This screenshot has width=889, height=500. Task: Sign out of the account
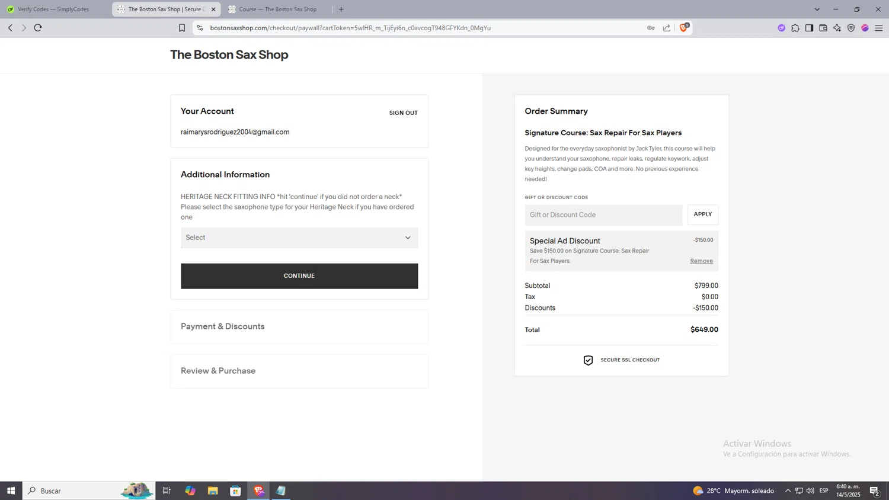click(x=403, y=113)
